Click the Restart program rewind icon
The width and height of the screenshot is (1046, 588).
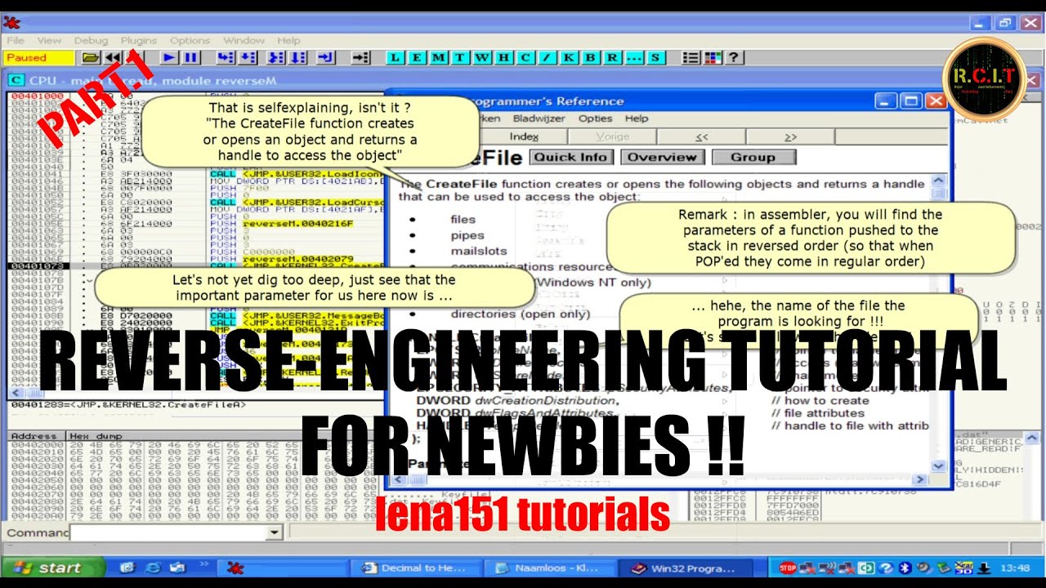(113, 57)
